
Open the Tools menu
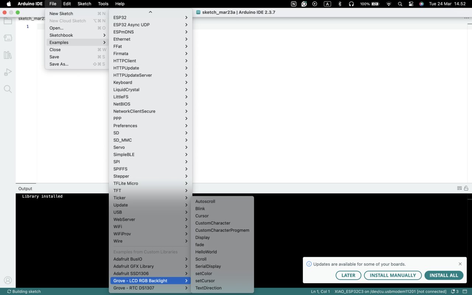pyautogui.click(x=103, y=4)
